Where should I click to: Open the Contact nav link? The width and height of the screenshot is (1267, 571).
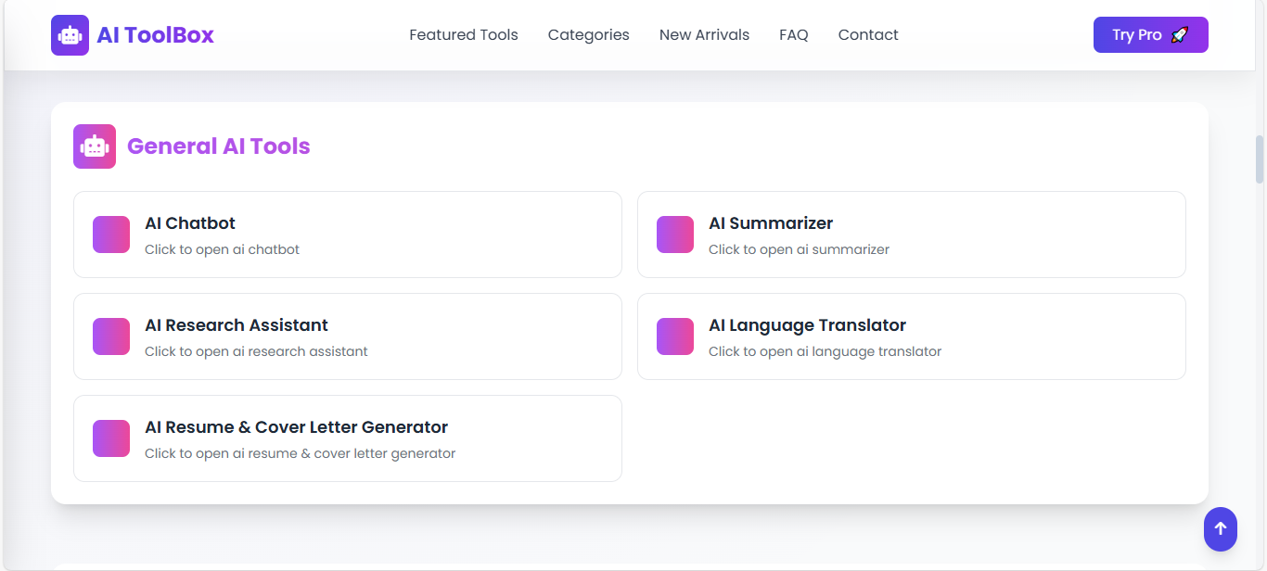(x=868, y=35)
